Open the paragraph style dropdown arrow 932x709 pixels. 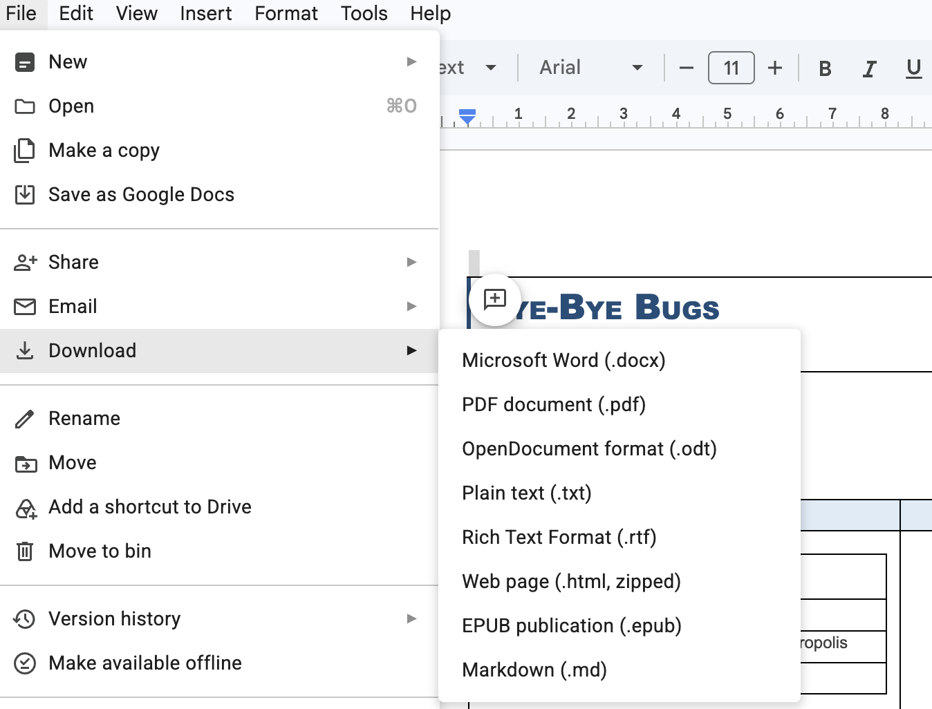[x=491, y=68]
